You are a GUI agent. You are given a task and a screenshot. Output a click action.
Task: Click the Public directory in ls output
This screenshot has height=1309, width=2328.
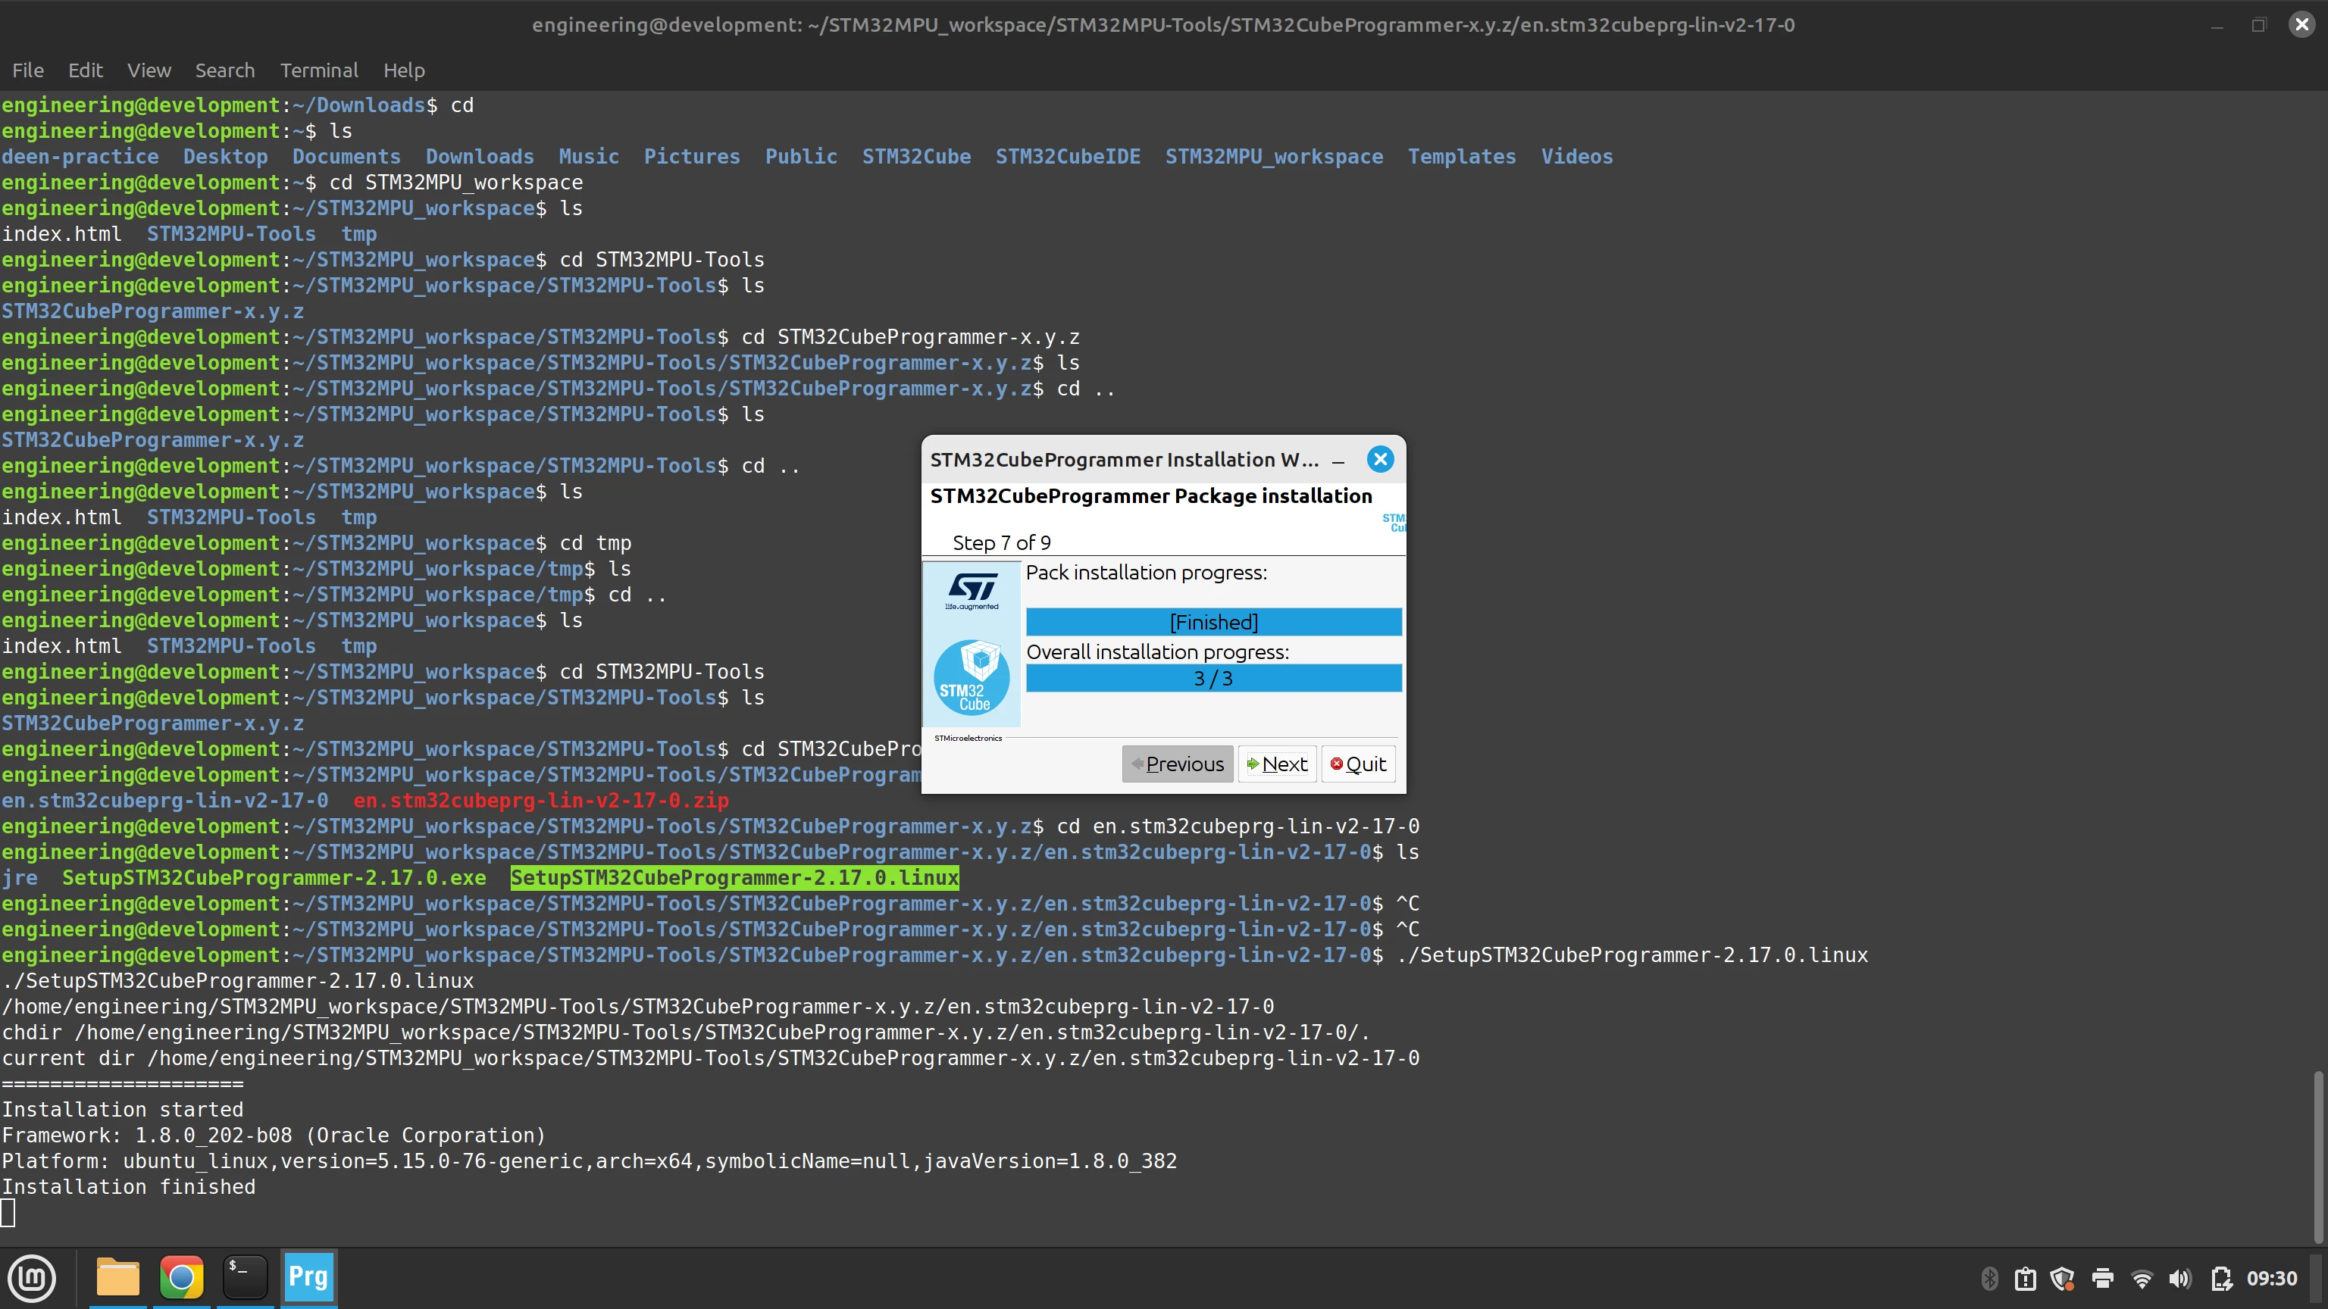[802, 158]
